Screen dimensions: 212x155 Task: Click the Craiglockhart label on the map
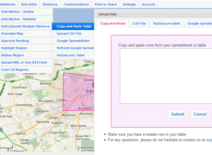tap(57, 133)
